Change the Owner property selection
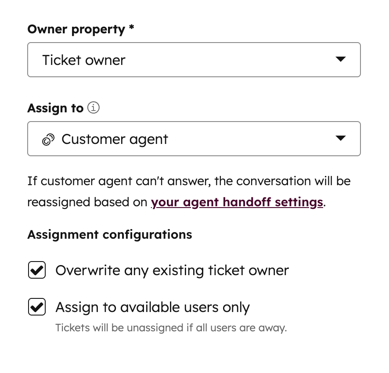 point(194,59)
